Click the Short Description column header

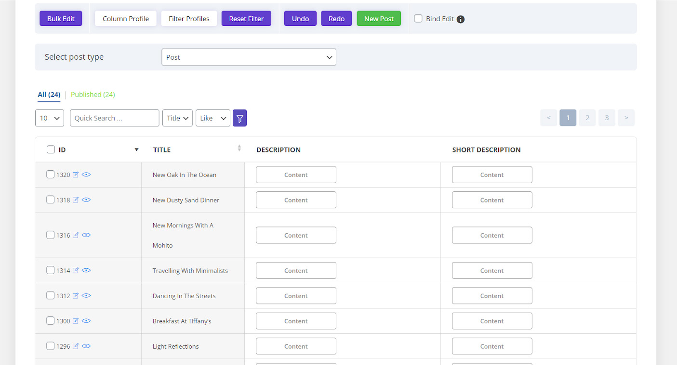pos(486,150)
